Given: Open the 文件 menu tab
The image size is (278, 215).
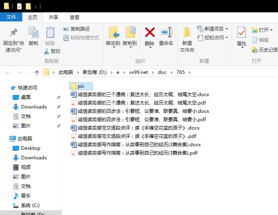Looking at the screenshot, I should [11, 17].
